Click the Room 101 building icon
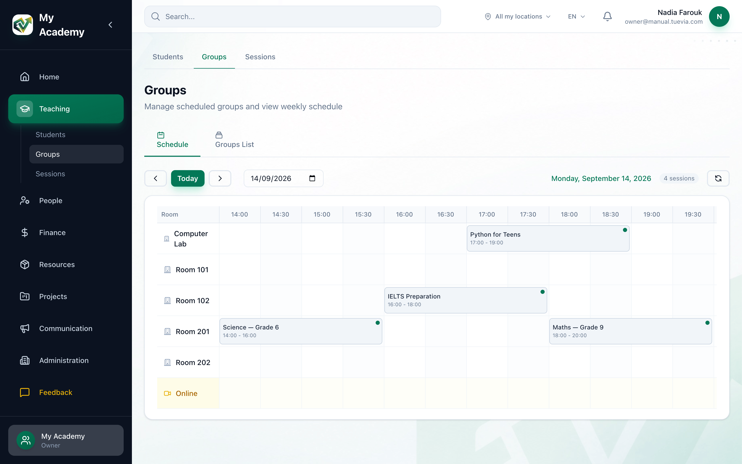Viewport: 742px width, 464px height. pos(167,270)
